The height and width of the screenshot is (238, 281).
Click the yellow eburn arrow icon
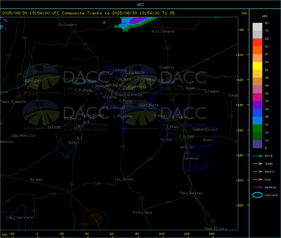click(x=257, y=172)
